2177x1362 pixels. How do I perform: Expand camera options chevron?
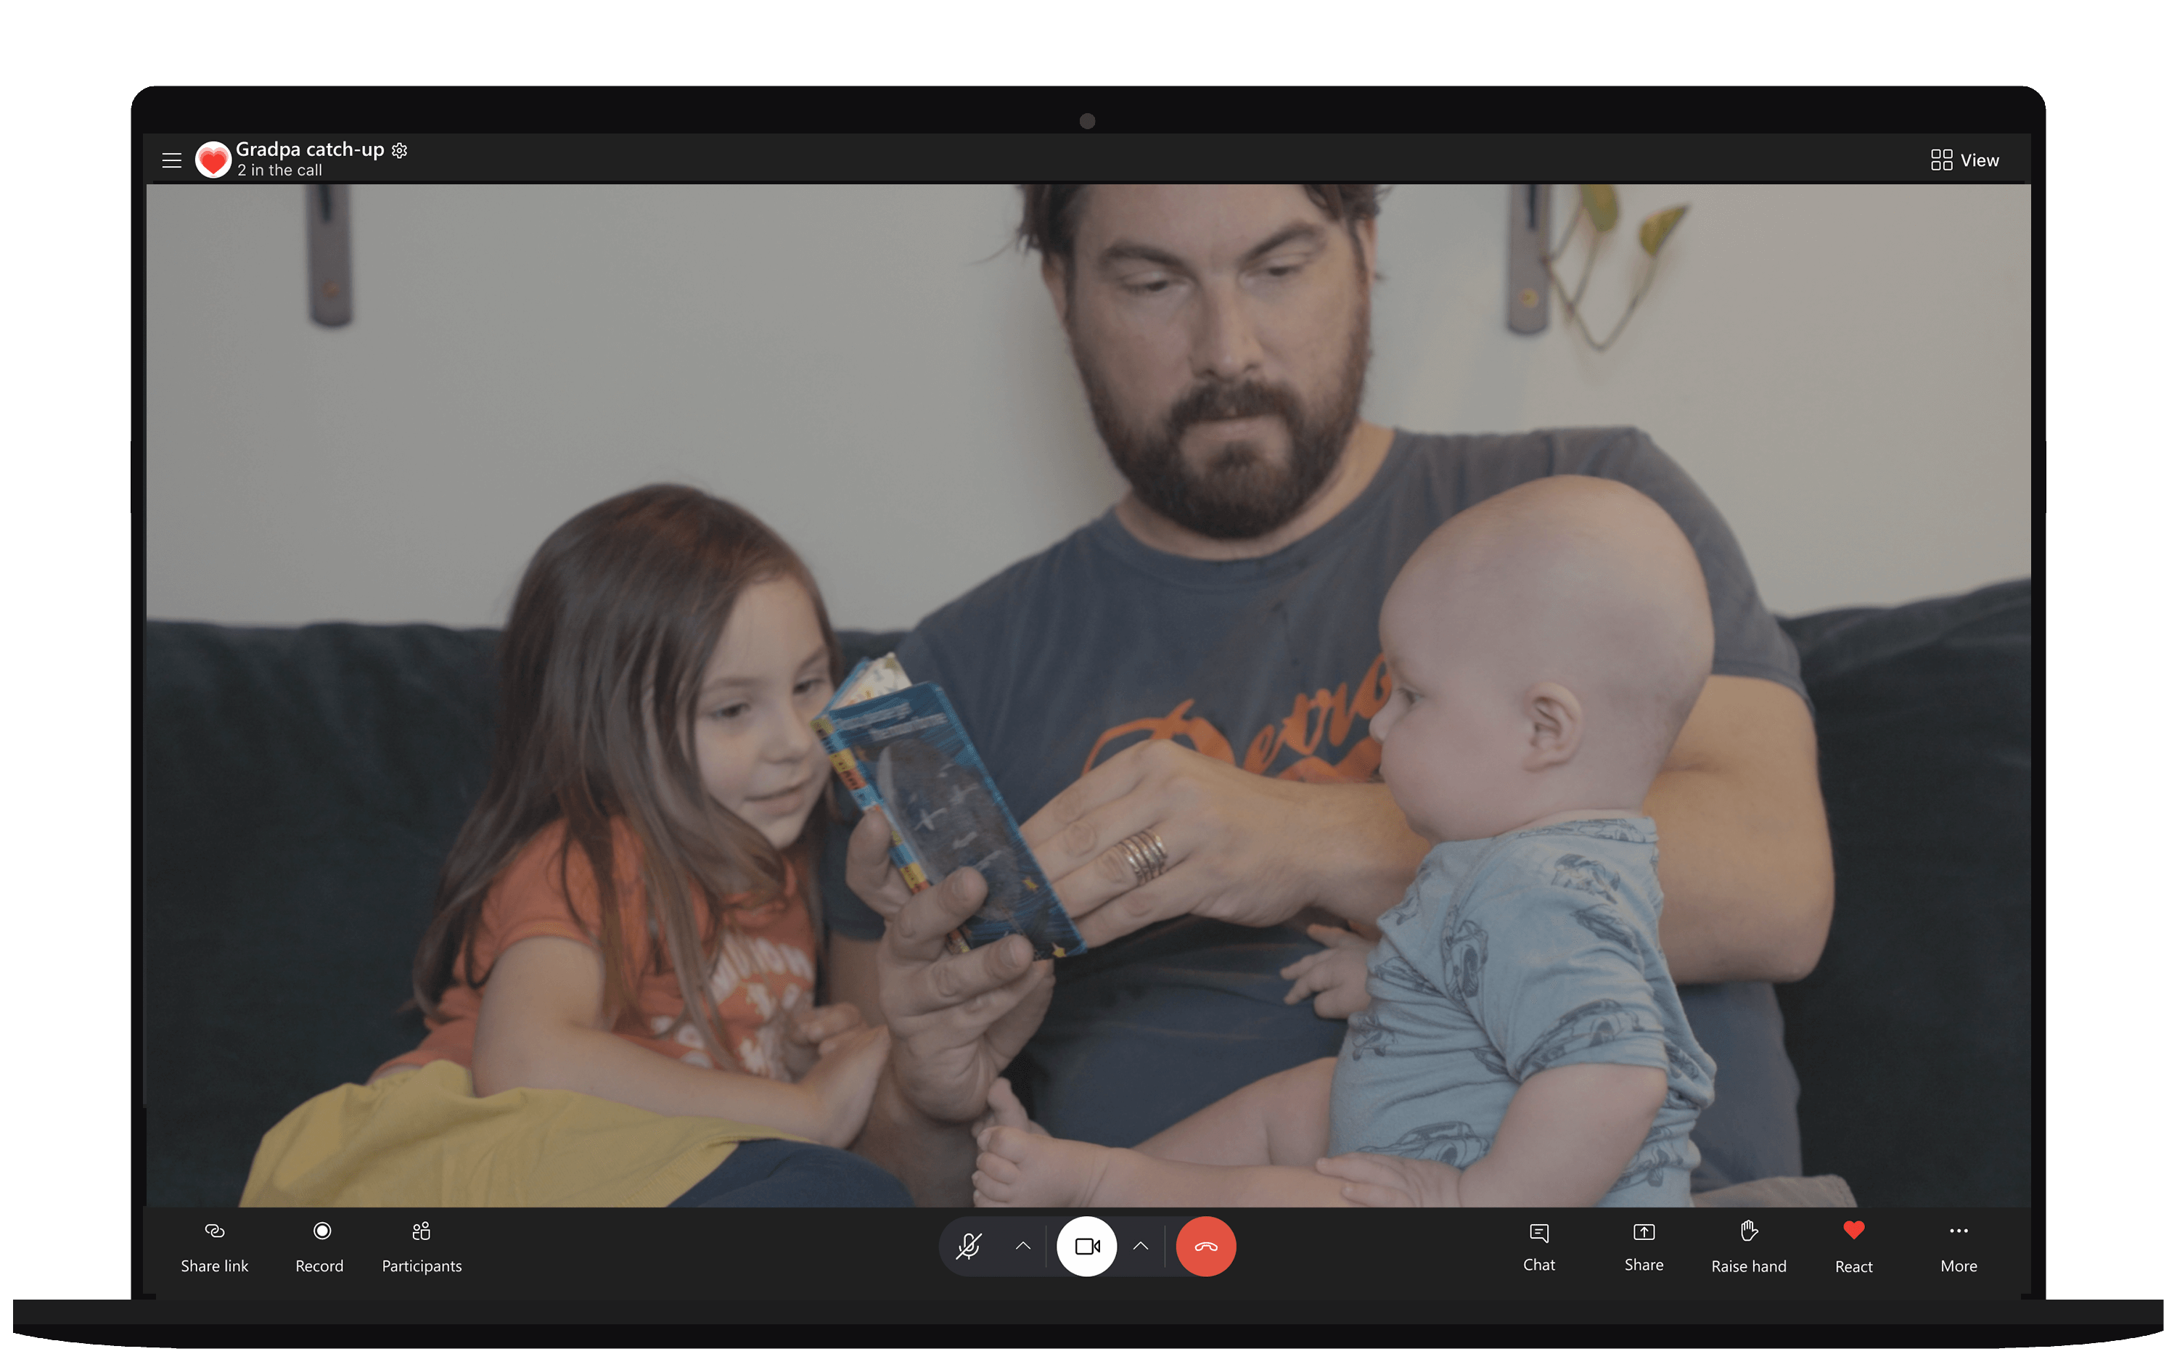[1140, 1246]
